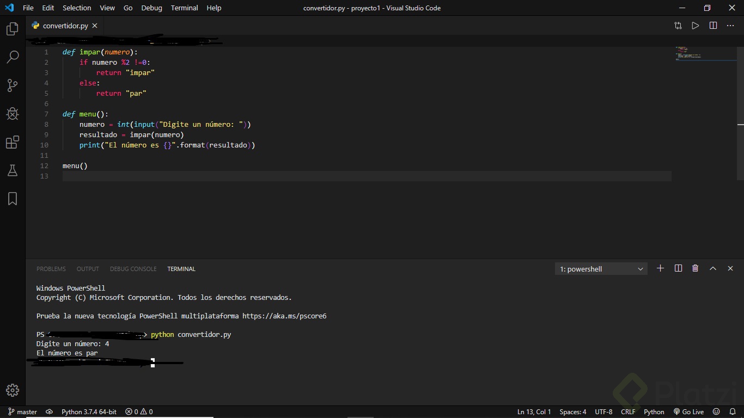Switch to the OUTPUT panel tab

[88, 269]
